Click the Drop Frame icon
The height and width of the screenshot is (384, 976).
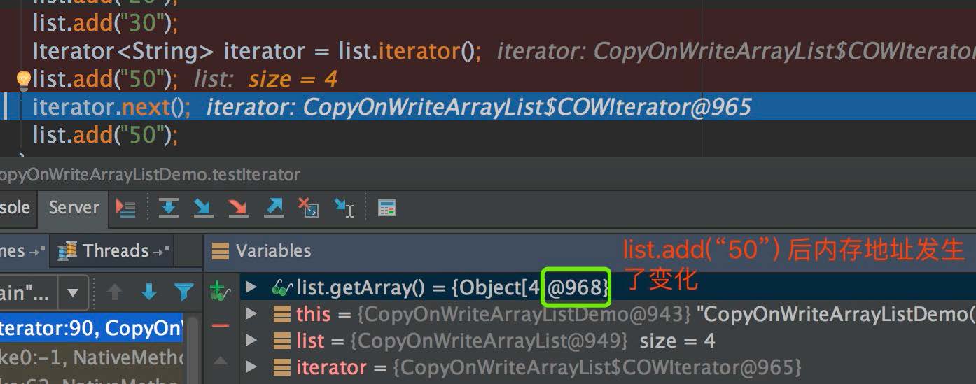click(x=308, y=207)
